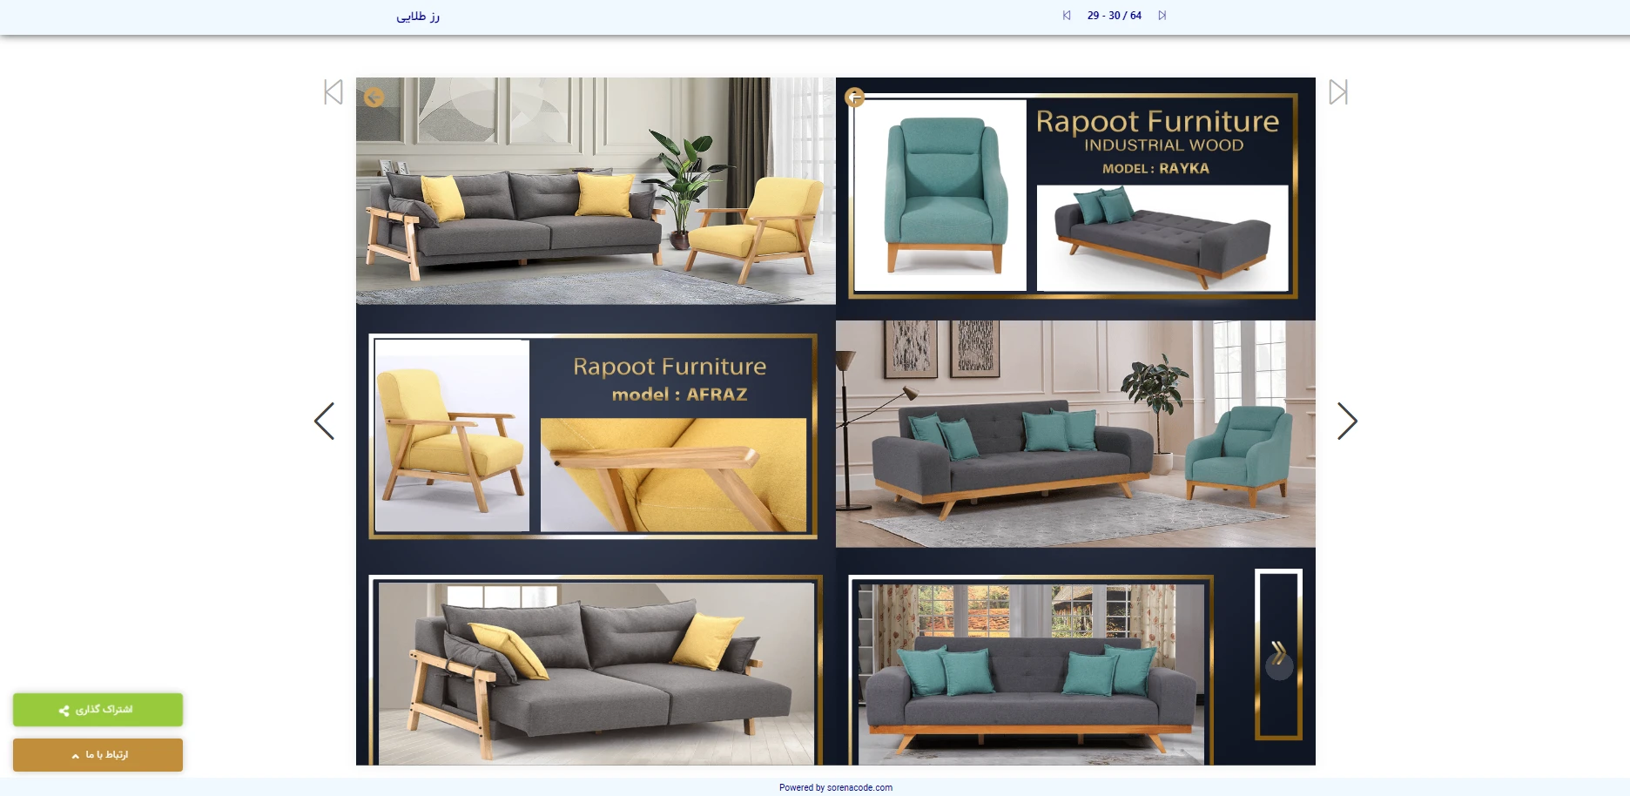Screen dimensions: 1630x796
Task: Click 'model : AFRAZ' text
Action: click(x=679, y=395)
